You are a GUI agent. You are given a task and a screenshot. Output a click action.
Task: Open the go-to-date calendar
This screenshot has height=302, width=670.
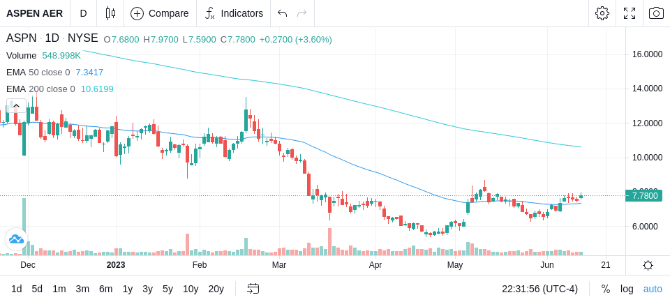click(253, 289)
